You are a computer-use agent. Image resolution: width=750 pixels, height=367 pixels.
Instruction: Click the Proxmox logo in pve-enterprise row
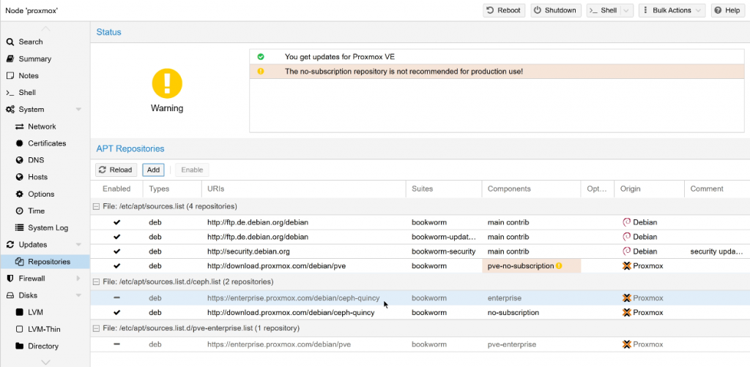[627, 344]
